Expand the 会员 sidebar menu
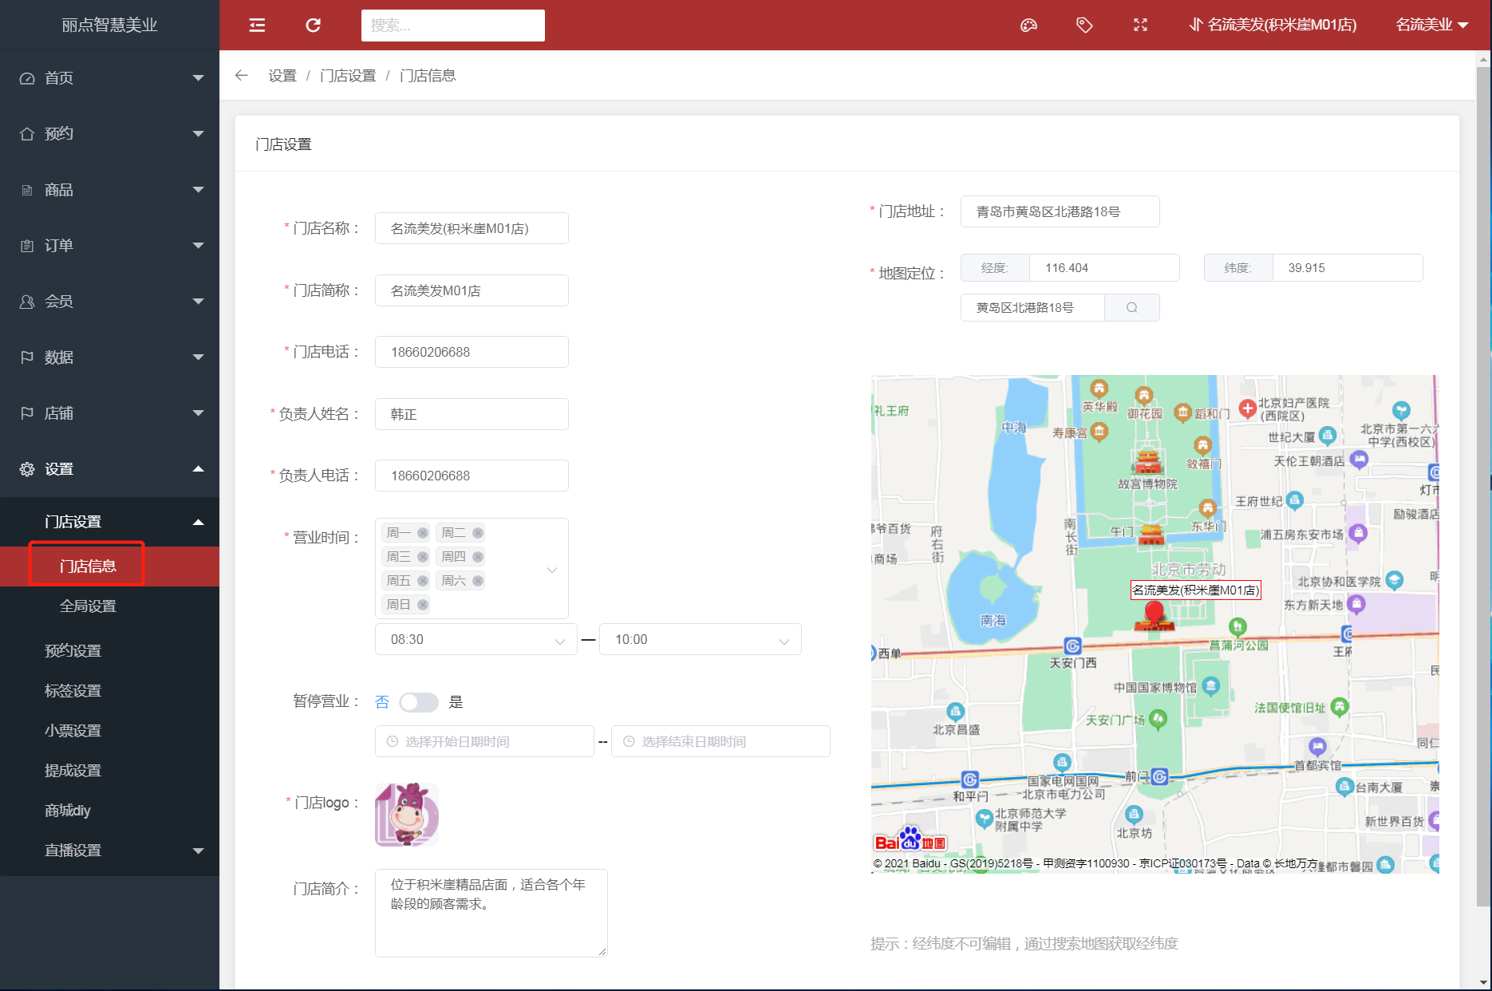Screen dimensions: 1492x991 pyautogui.click(x=109, y=302)
